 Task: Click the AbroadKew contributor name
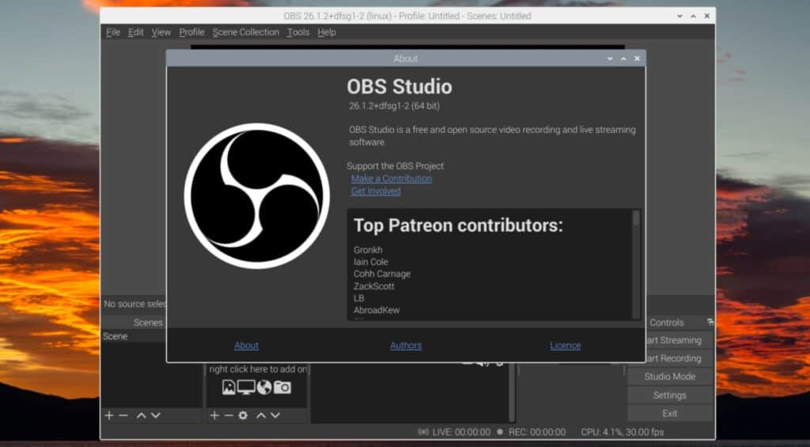pos(377,310)
